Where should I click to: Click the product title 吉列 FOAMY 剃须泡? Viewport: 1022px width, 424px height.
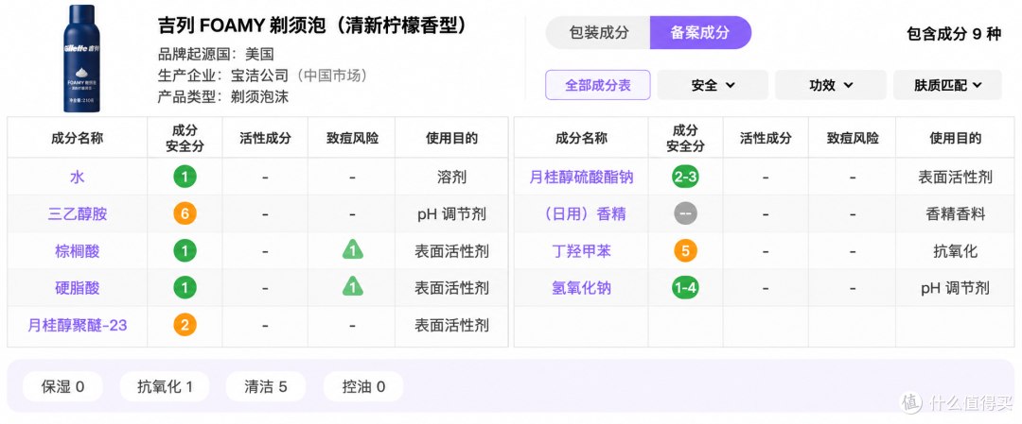[313, 26]
